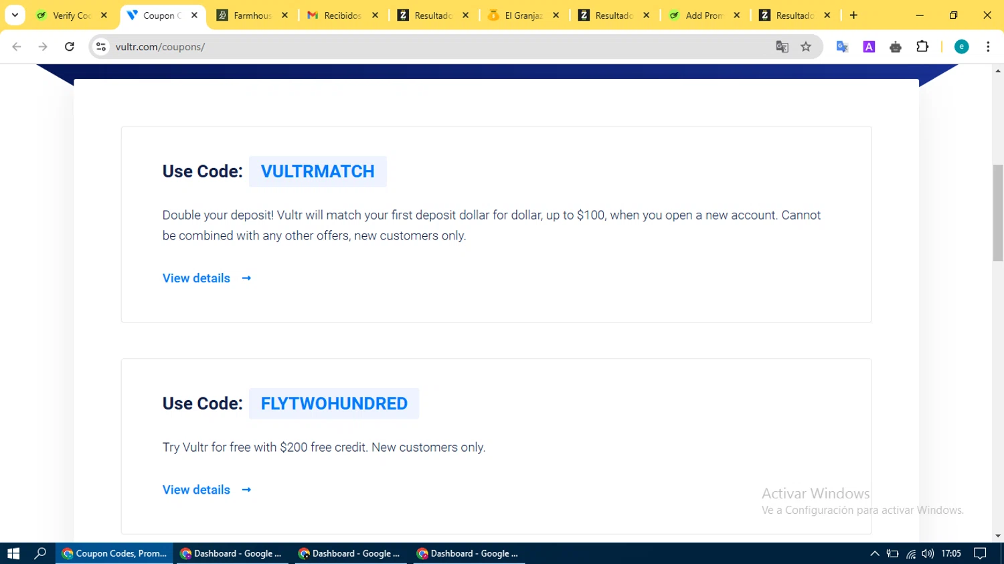Translate this page icon in address bar
1004x564 pixels.
click(782, 47)
